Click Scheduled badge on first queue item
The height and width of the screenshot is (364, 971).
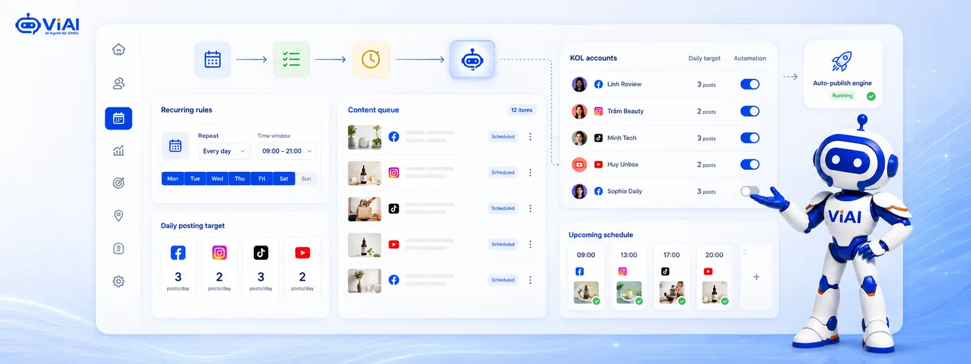click(x=503, y=137)
